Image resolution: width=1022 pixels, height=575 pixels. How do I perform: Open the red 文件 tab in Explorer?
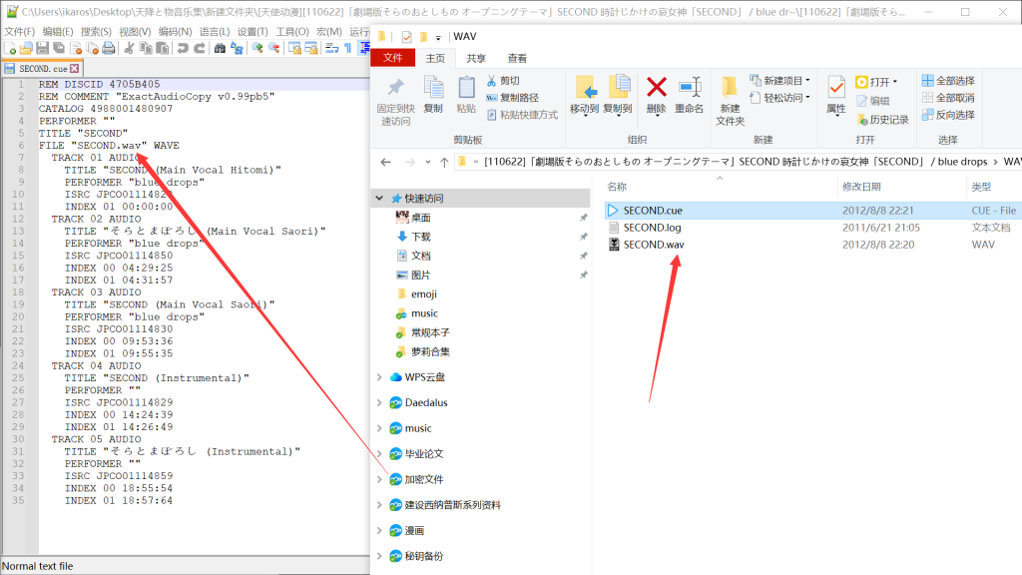click(392, 58)
